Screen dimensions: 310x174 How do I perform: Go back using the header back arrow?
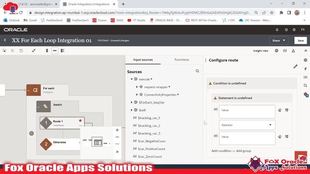(x=5, y=40)
